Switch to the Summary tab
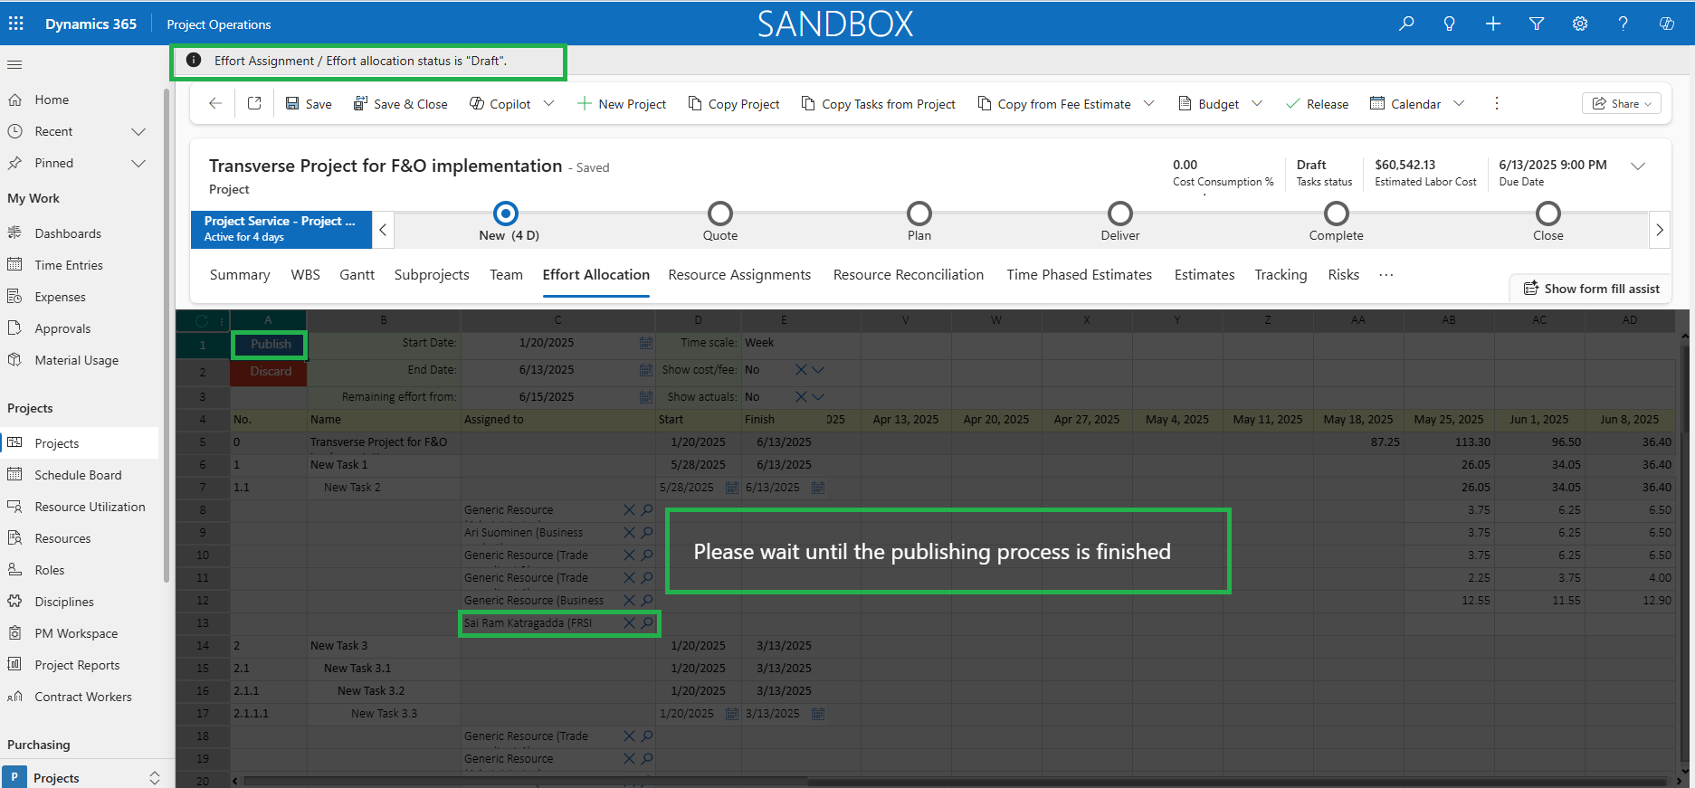 240,275
